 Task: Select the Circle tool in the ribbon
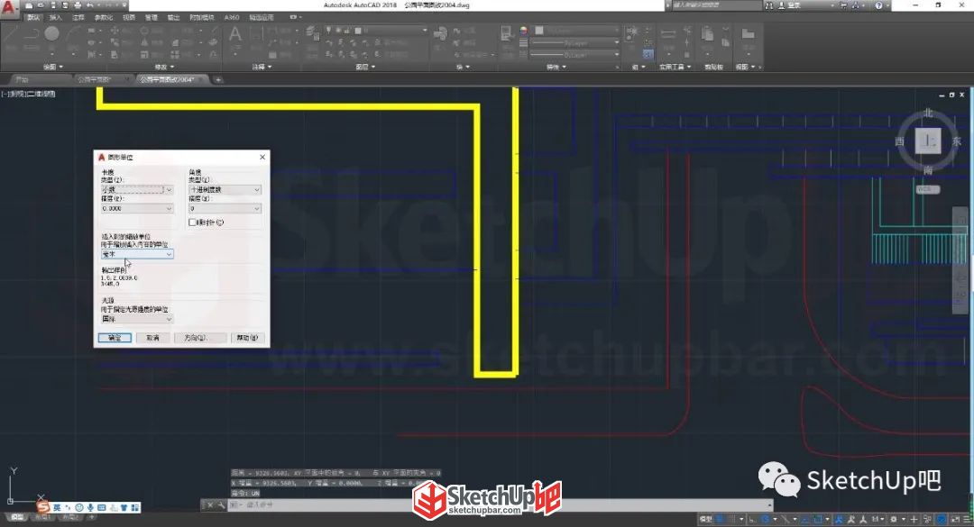[51, 33]
